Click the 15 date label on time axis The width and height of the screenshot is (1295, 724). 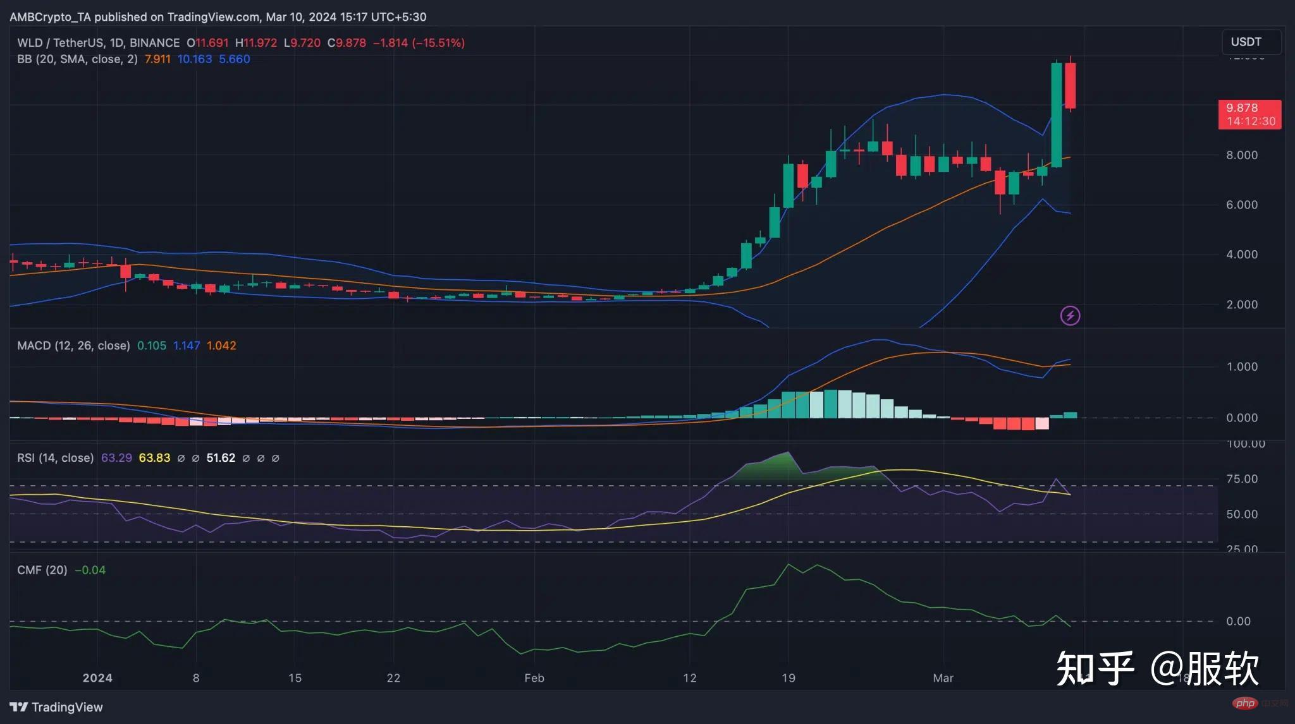(295, 678)
